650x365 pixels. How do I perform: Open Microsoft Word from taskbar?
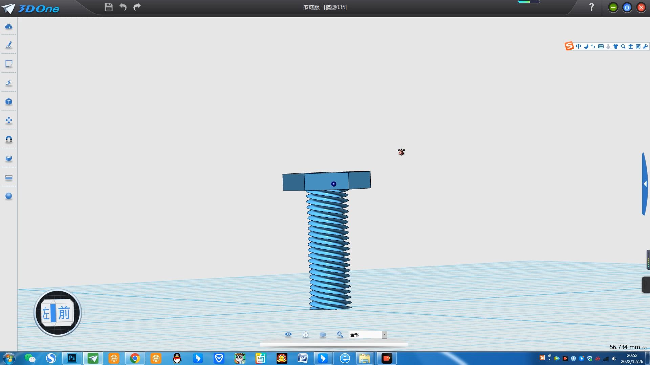[x=303, y=358]
